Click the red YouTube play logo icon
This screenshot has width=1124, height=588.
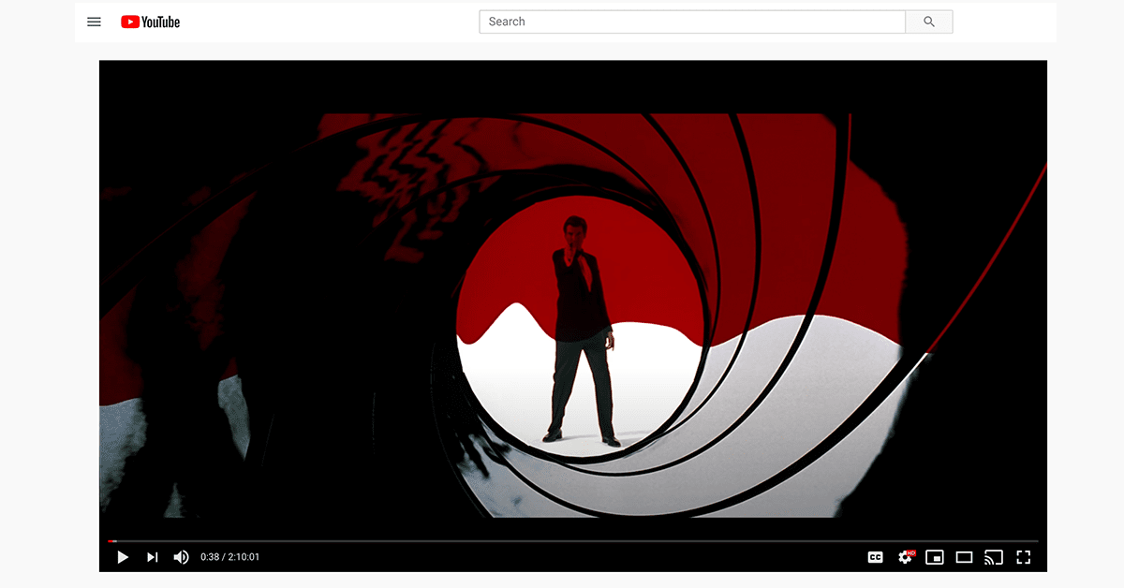click(130, 22)
